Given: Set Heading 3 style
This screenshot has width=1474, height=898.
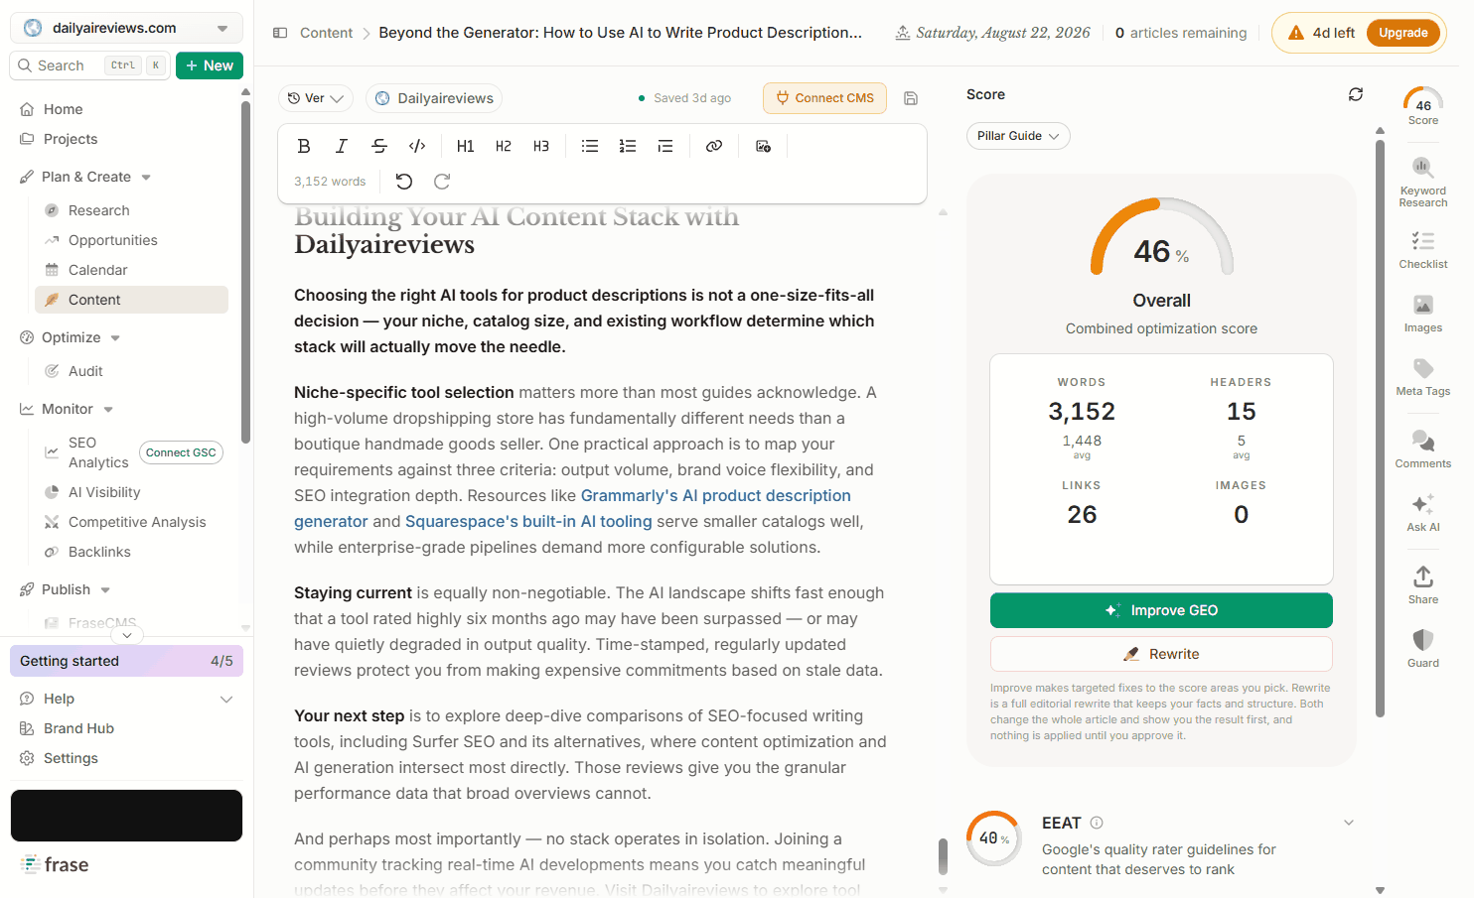Looking at the screenshot, I should click(x=541, y=146).
